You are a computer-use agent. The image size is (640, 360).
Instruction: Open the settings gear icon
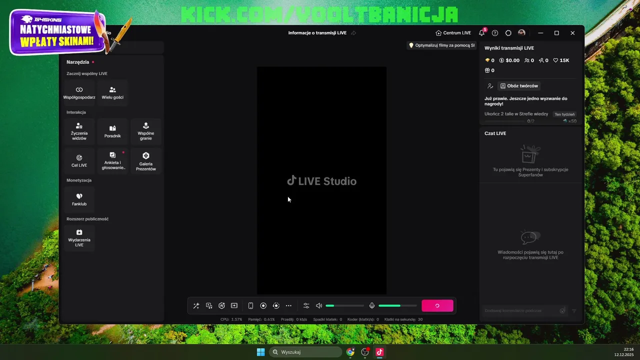pyautogui.click(x=508, y=33)
